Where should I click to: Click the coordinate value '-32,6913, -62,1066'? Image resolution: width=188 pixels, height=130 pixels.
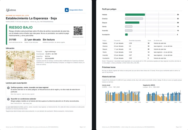tap(51, 54)
